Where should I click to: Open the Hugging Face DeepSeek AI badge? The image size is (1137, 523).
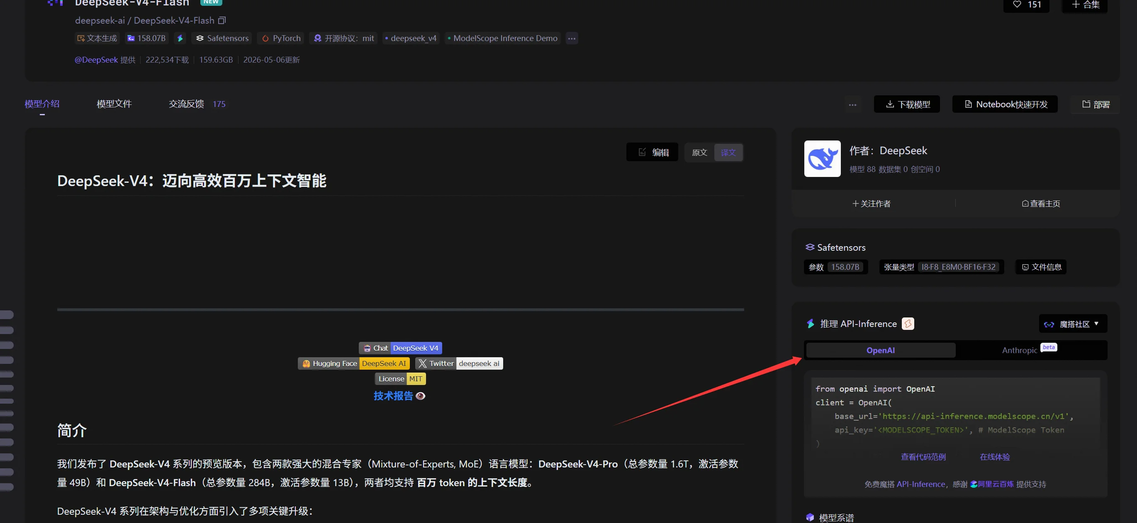point(354,363)
